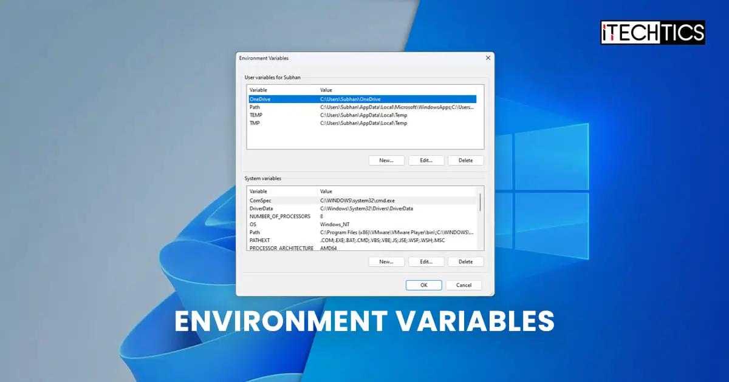The width and height of the screenshot is (729, 382).
Task: Click New under user variables
Action: pyautogui.click(x=386, y=160)
